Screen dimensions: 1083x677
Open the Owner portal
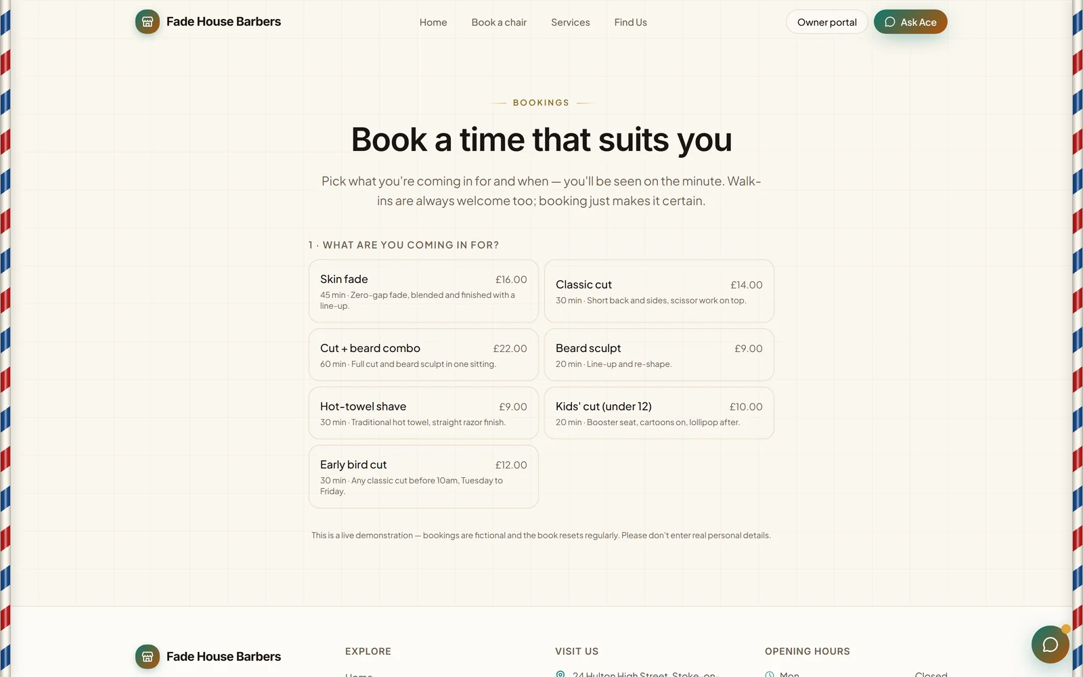(x=826, y=22)
